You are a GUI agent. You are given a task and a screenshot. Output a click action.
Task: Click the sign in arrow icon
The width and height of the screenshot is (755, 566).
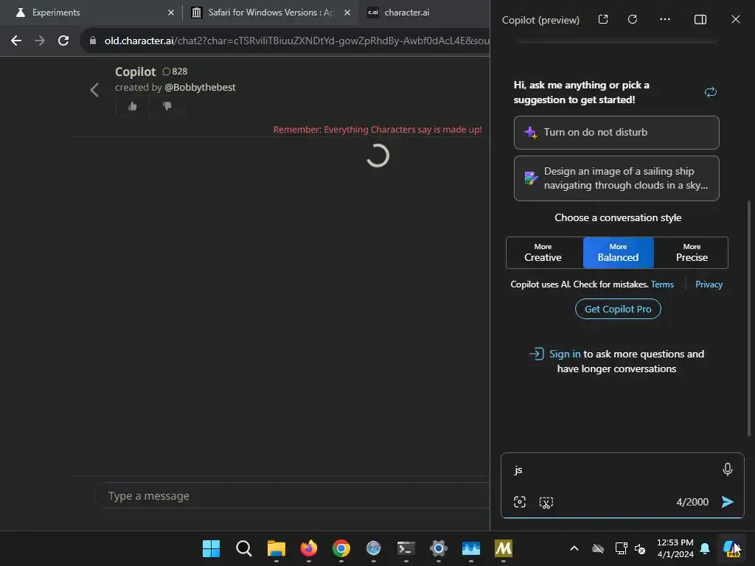point(537,354)
